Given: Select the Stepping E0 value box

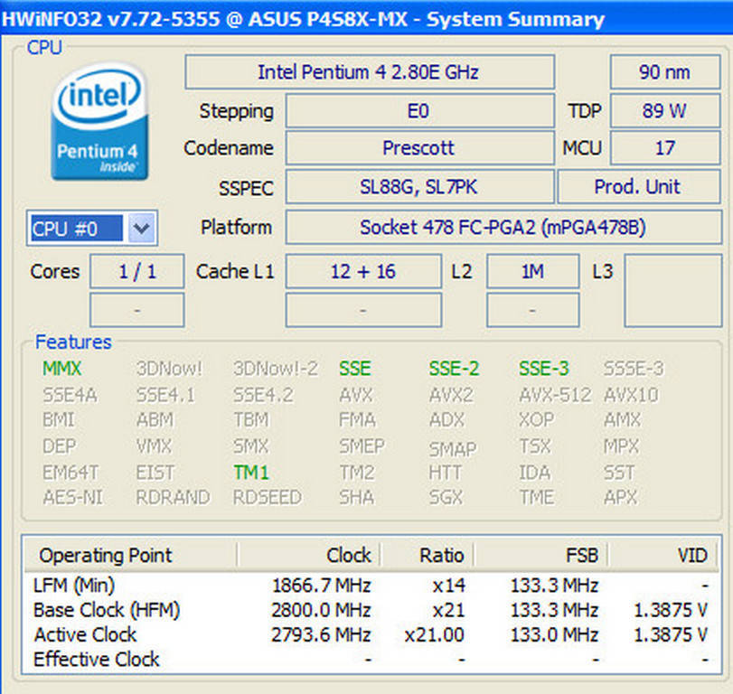Looking at the screenshot, I should point(418,111).
